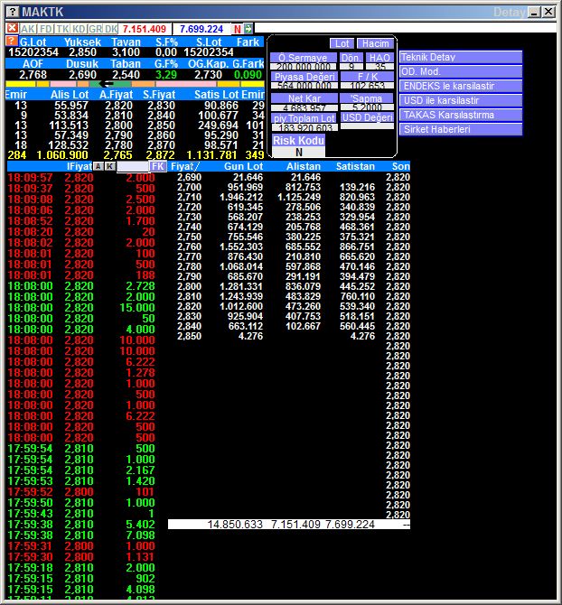Select the KD toolbar icon

point(79,29)
